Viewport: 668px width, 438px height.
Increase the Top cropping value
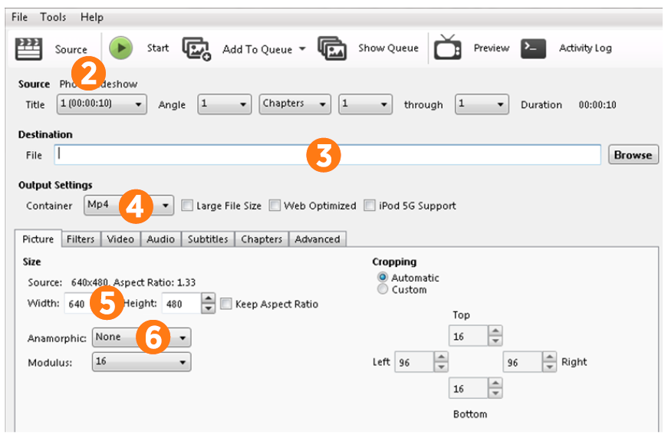coord(495,331)
